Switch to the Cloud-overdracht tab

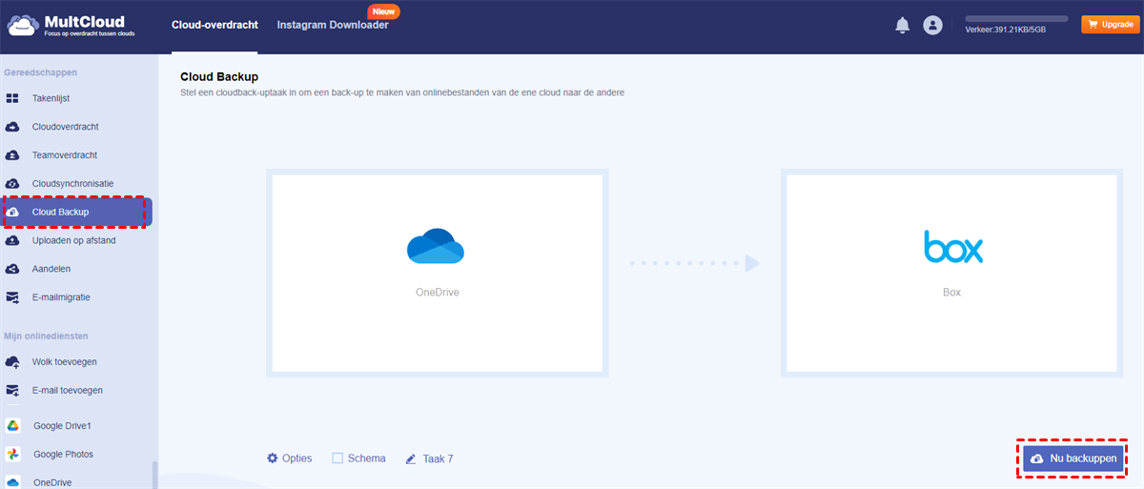tap(214, 26)
